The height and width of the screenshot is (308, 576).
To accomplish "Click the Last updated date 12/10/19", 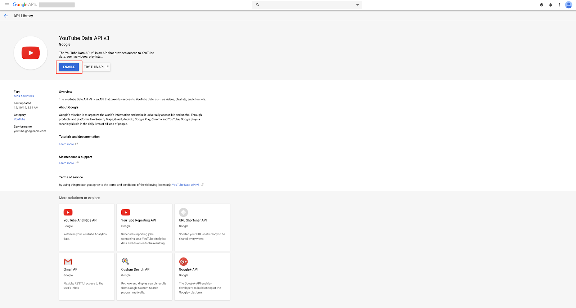I will 26,108.
